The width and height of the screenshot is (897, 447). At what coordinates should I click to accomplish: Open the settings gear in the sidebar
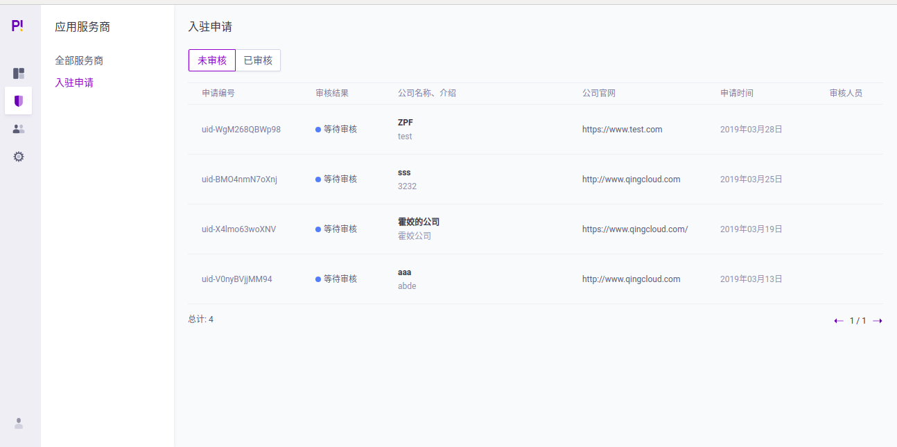(x=18, y=156)
